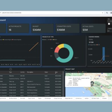Switch to the Projects tab
Image resolution: width=112 pixels, height=112 pixels.
tap(40, 98)
